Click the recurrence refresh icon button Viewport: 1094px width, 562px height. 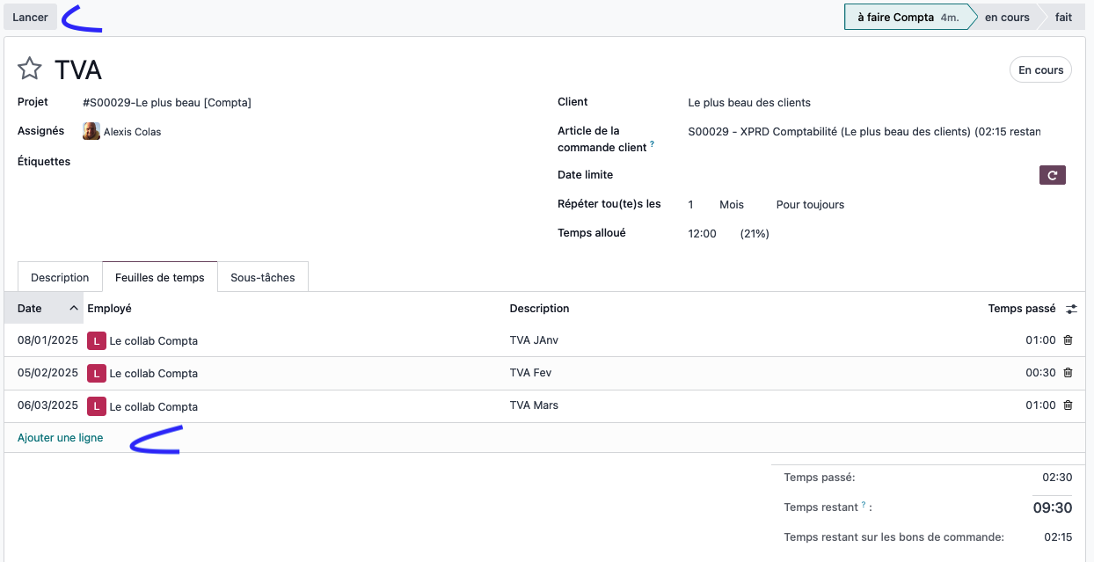(x=1053, y=175)
